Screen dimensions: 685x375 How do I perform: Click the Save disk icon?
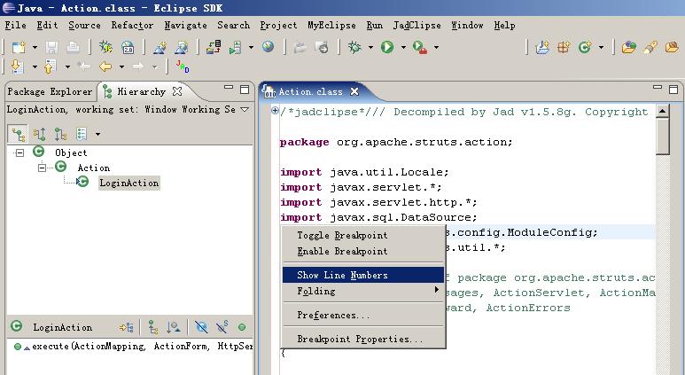point(52,47)
